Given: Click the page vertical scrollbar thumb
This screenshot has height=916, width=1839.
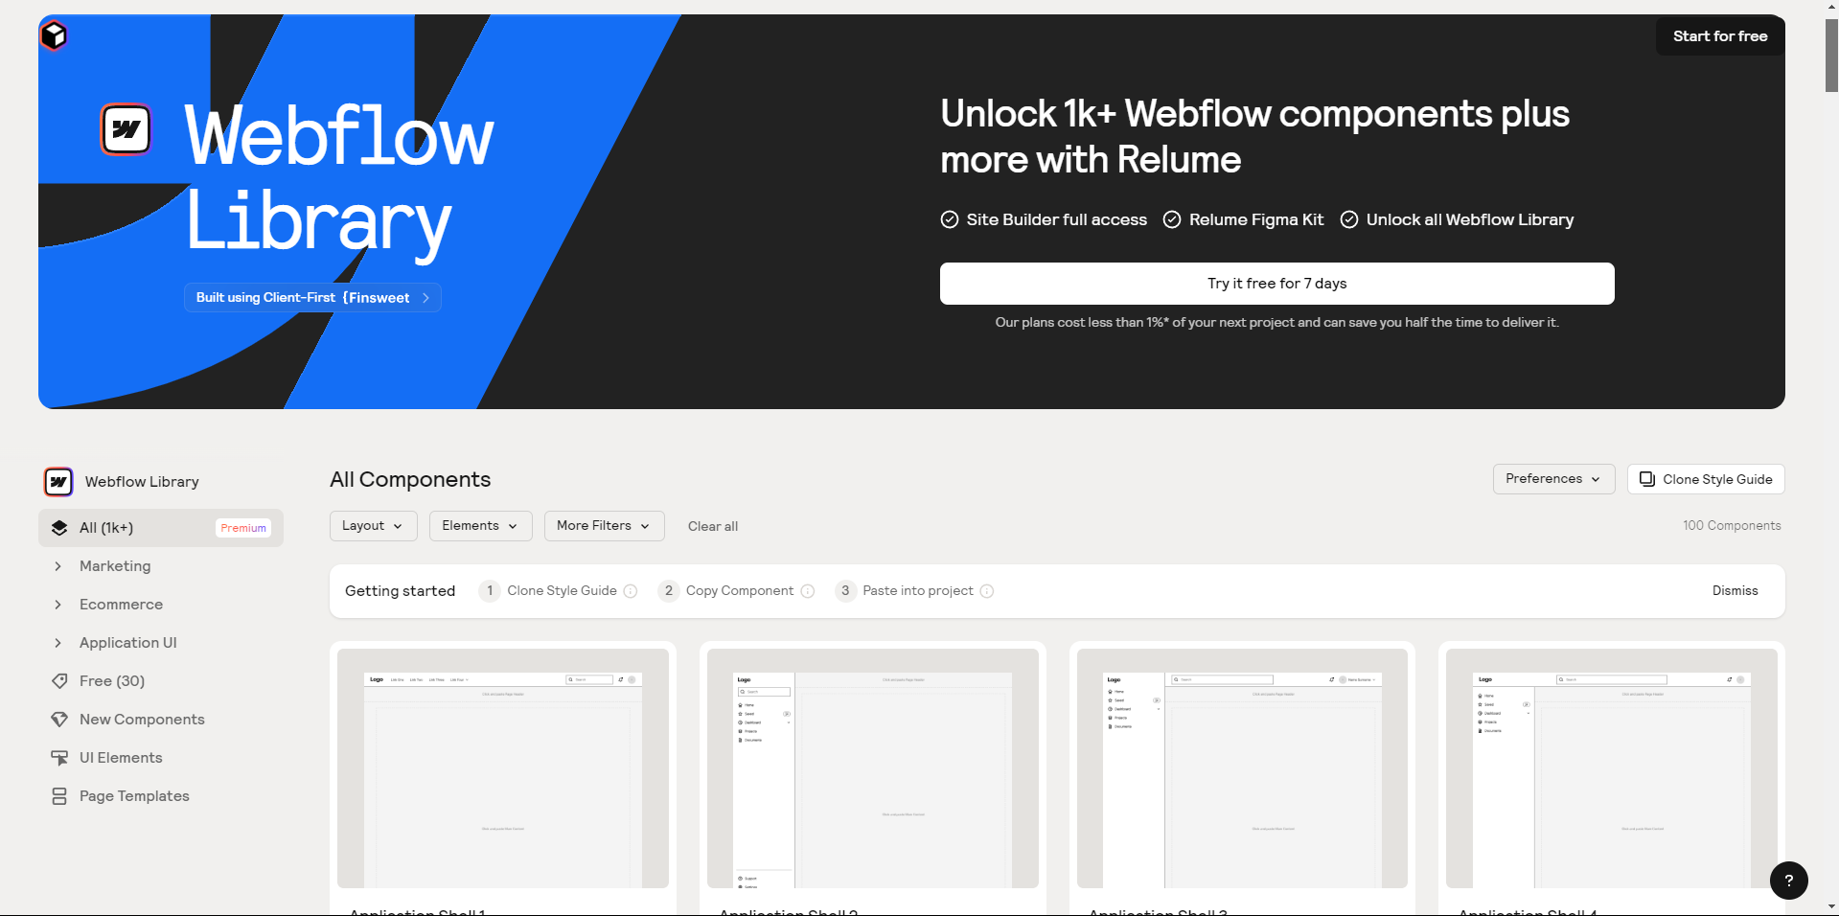Looking at the screenshot, I should pos(1831,55).
